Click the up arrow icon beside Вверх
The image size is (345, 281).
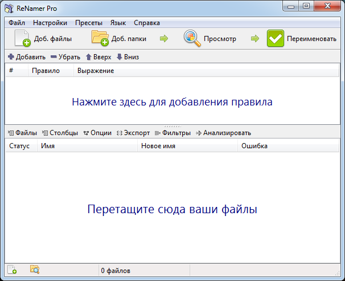[x=89, y=57]
